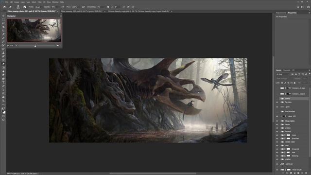Create a new group folder

coord(298,173)
